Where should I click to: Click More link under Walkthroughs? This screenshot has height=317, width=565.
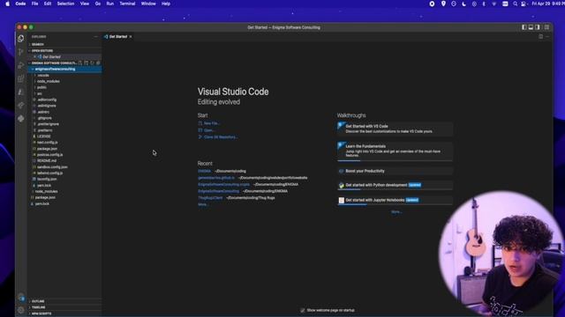tap(396, 212)
